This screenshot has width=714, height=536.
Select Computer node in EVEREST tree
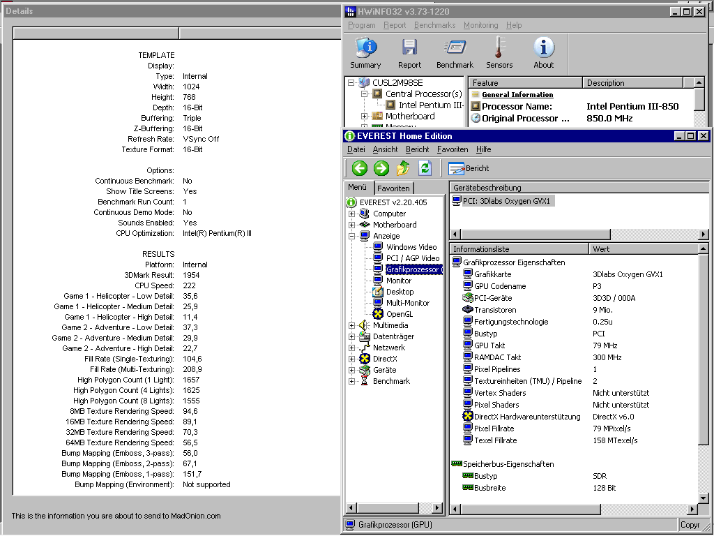pos(389,214)
